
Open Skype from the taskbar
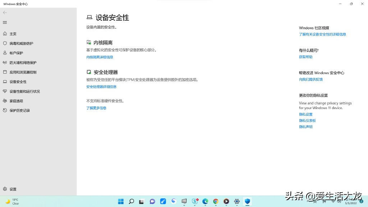tap(195, 201)
